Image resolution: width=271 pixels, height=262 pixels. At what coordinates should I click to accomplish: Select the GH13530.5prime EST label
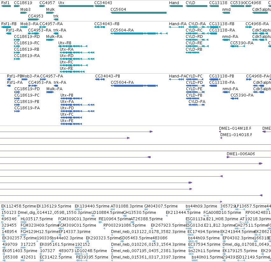click(x=140, y=213)
